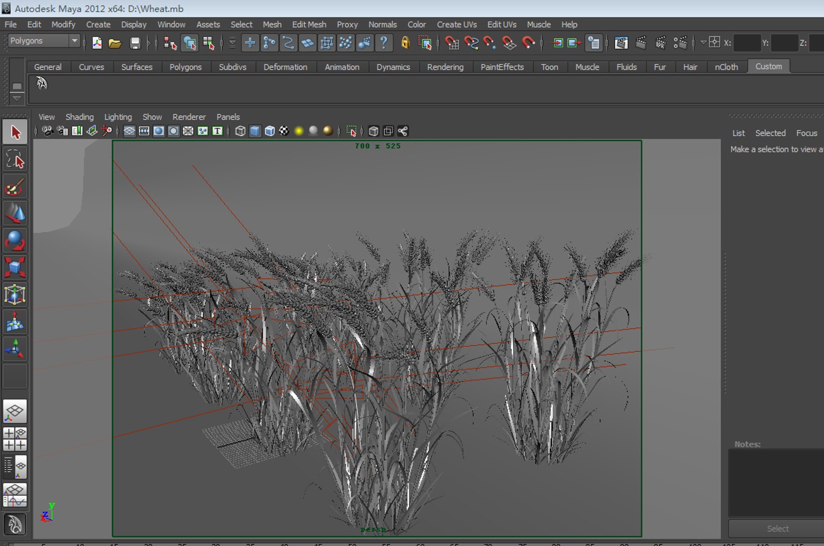Pick the Lasso select tool
824x546 pixels.
point(15,160)
